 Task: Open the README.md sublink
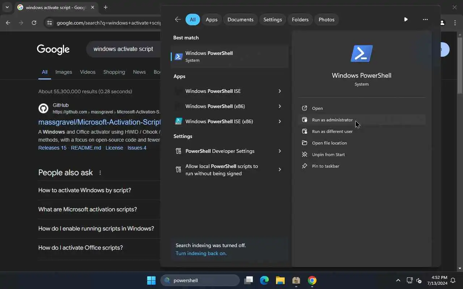86,148
